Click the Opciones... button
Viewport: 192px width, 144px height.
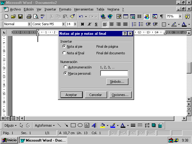121,95
